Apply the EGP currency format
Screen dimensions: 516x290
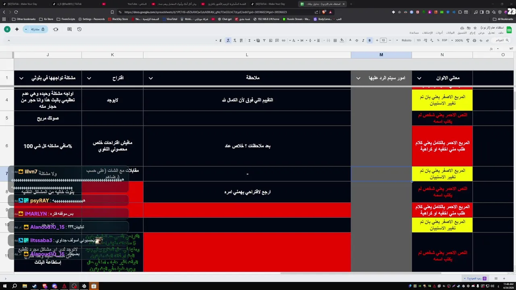pyautogui.click(x=445, y=40)
